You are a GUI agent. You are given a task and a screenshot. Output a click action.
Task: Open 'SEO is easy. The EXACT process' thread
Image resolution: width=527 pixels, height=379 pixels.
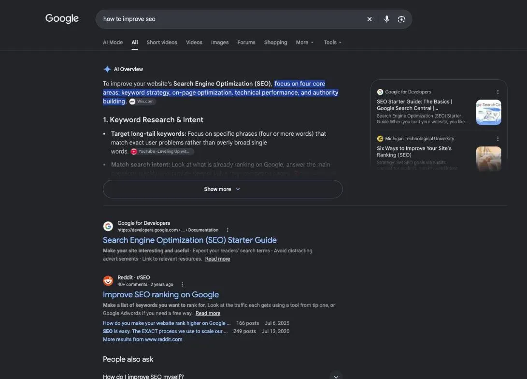165,331
